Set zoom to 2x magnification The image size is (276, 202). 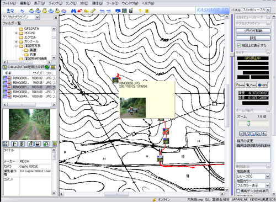[x=259, y=134]
